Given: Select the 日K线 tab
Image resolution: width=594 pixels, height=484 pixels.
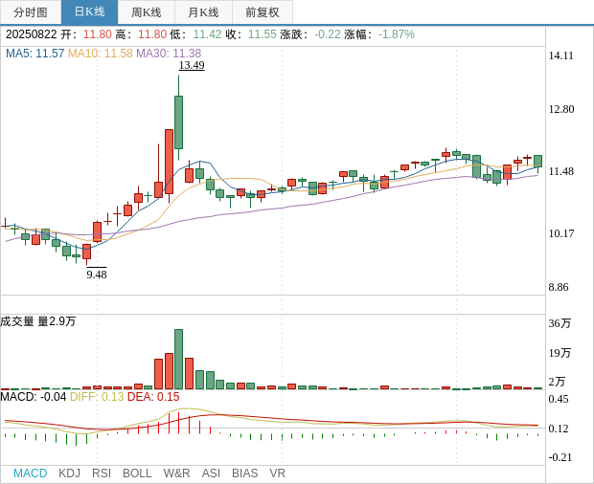Looking at the screenshot, I should pyautogui.click(x=89, y=12).
